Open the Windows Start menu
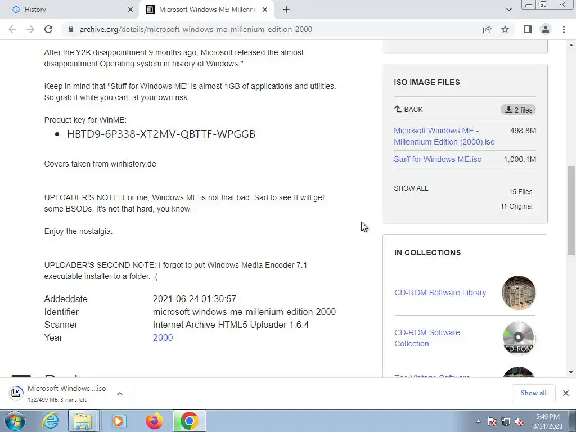Screen dimensions: 576x432 point(15,421)
